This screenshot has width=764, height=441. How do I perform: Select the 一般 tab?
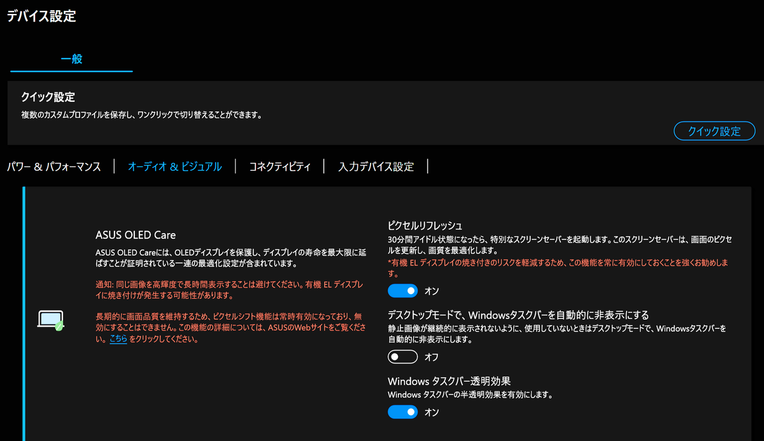71,57
